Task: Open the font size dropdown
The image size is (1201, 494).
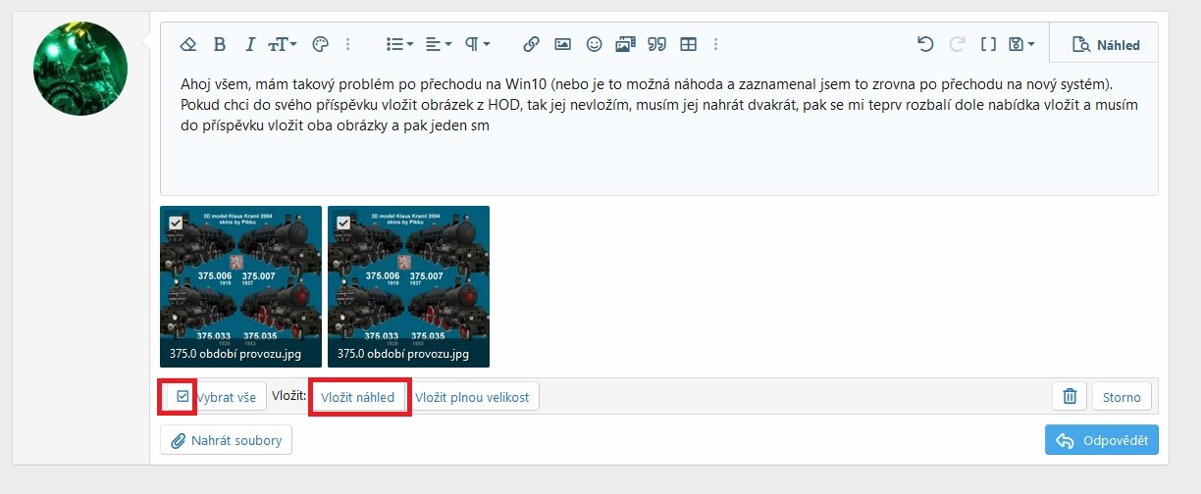Action: 283,44
